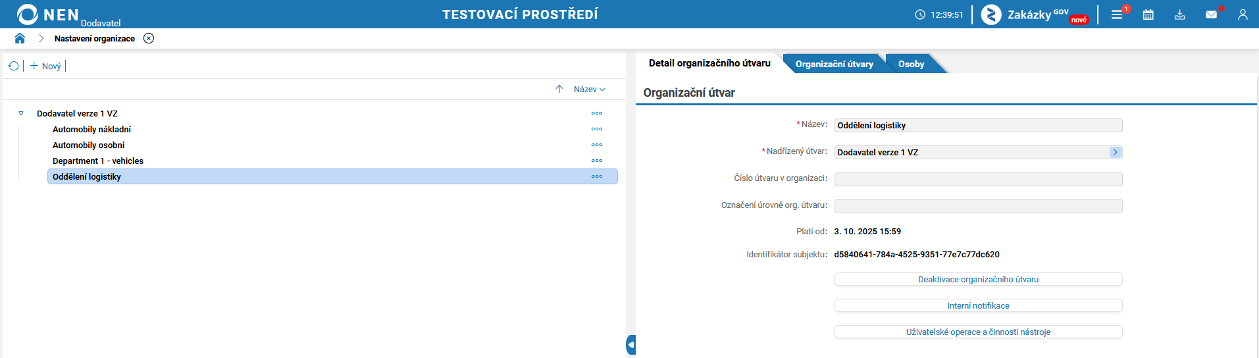Image resolution: width=1259 pixels, height=358 pixels.
Task: Click the Platí od date value
Action: click(x=867, y=231)
